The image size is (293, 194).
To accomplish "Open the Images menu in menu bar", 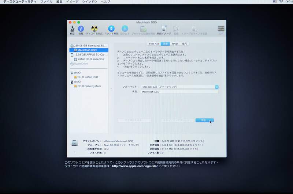I will [x=73, y=2].
